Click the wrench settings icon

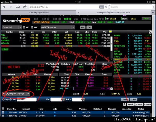point(150,32)
